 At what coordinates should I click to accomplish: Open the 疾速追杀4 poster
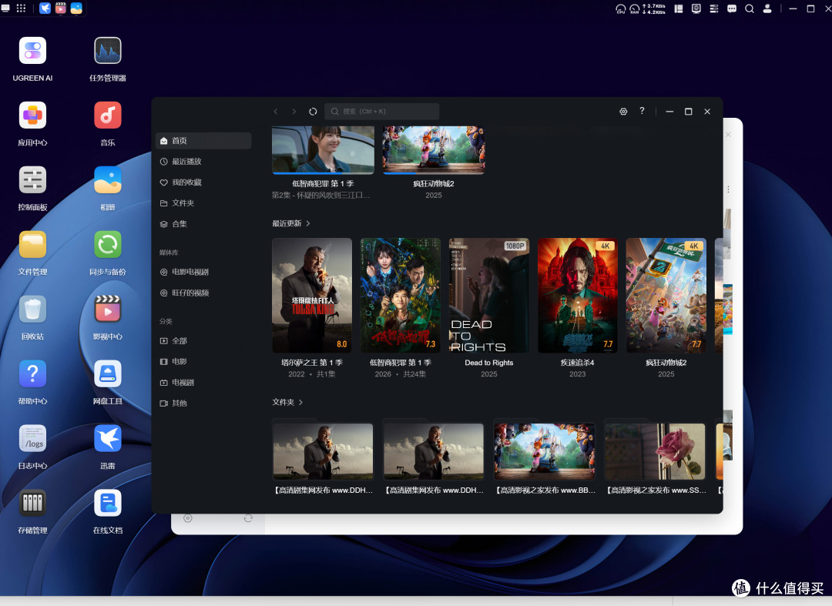click(x=577, y=296)
